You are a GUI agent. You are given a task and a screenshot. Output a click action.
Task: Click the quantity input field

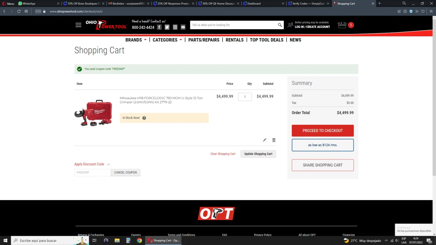(245, 97)
